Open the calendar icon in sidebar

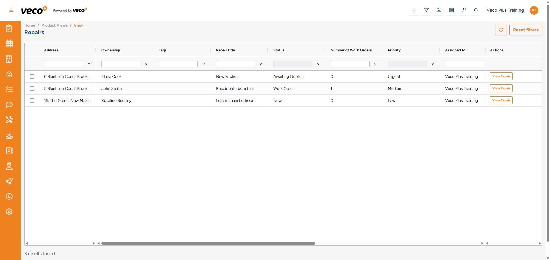pyautogui.click(x=9, y=44)
